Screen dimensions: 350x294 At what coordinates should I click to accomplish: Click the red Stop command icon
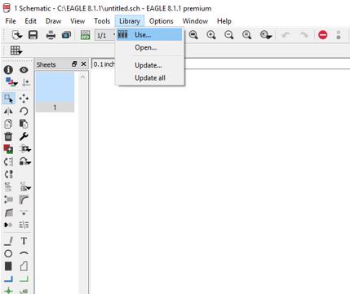coord(323,35)
